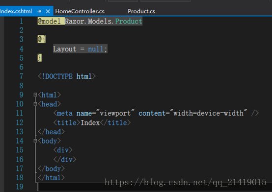Click the closing </head> tag

[51, 132]
